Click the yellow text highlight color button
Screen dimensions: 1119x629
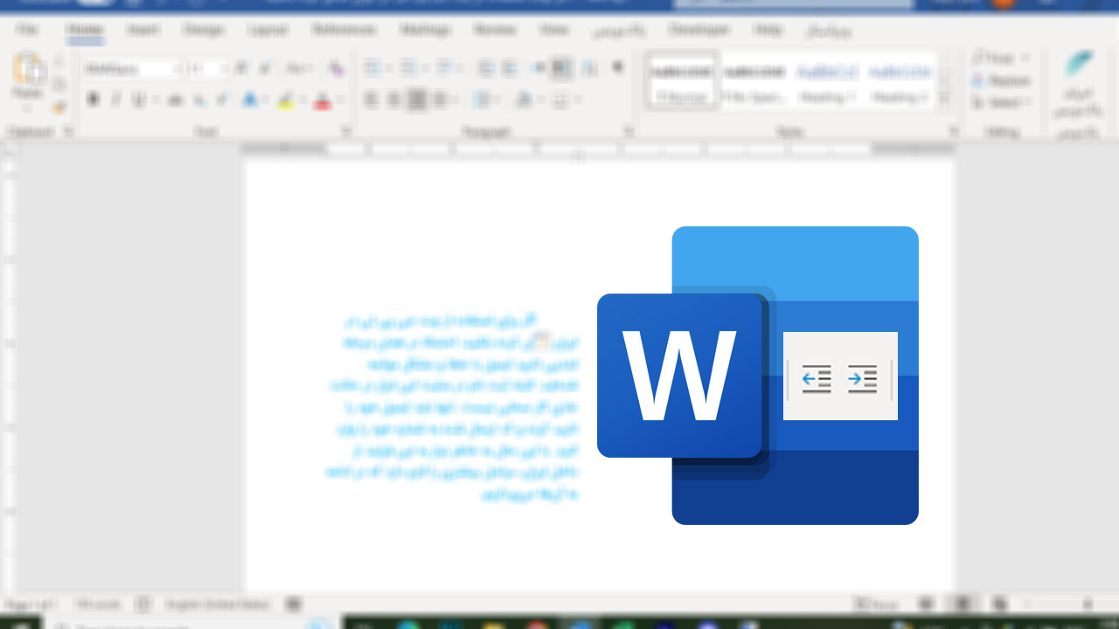(285, 101)
